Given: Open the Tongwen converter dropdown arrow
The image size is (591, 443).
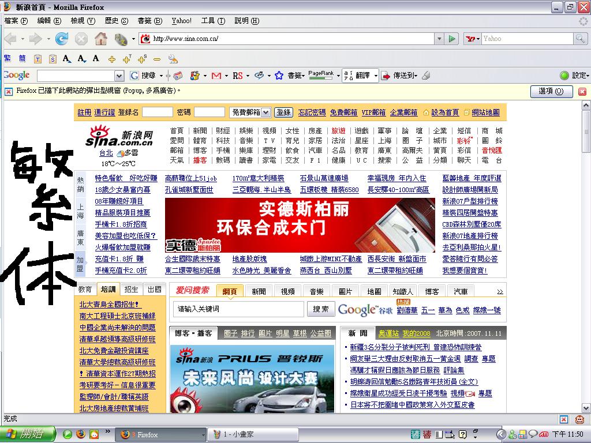Looking at the screenshot, I should point(133,39).
